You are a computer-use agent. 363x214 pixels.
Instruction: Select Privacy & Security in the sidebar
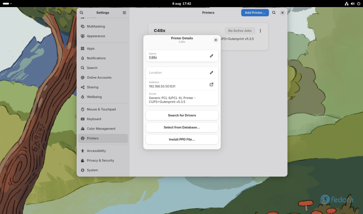coord(103,160)
